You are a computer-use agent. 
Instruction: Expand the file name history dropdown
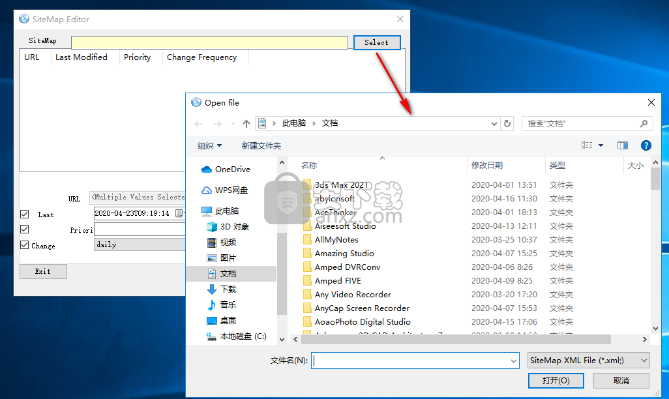click(x=514, y=361)
